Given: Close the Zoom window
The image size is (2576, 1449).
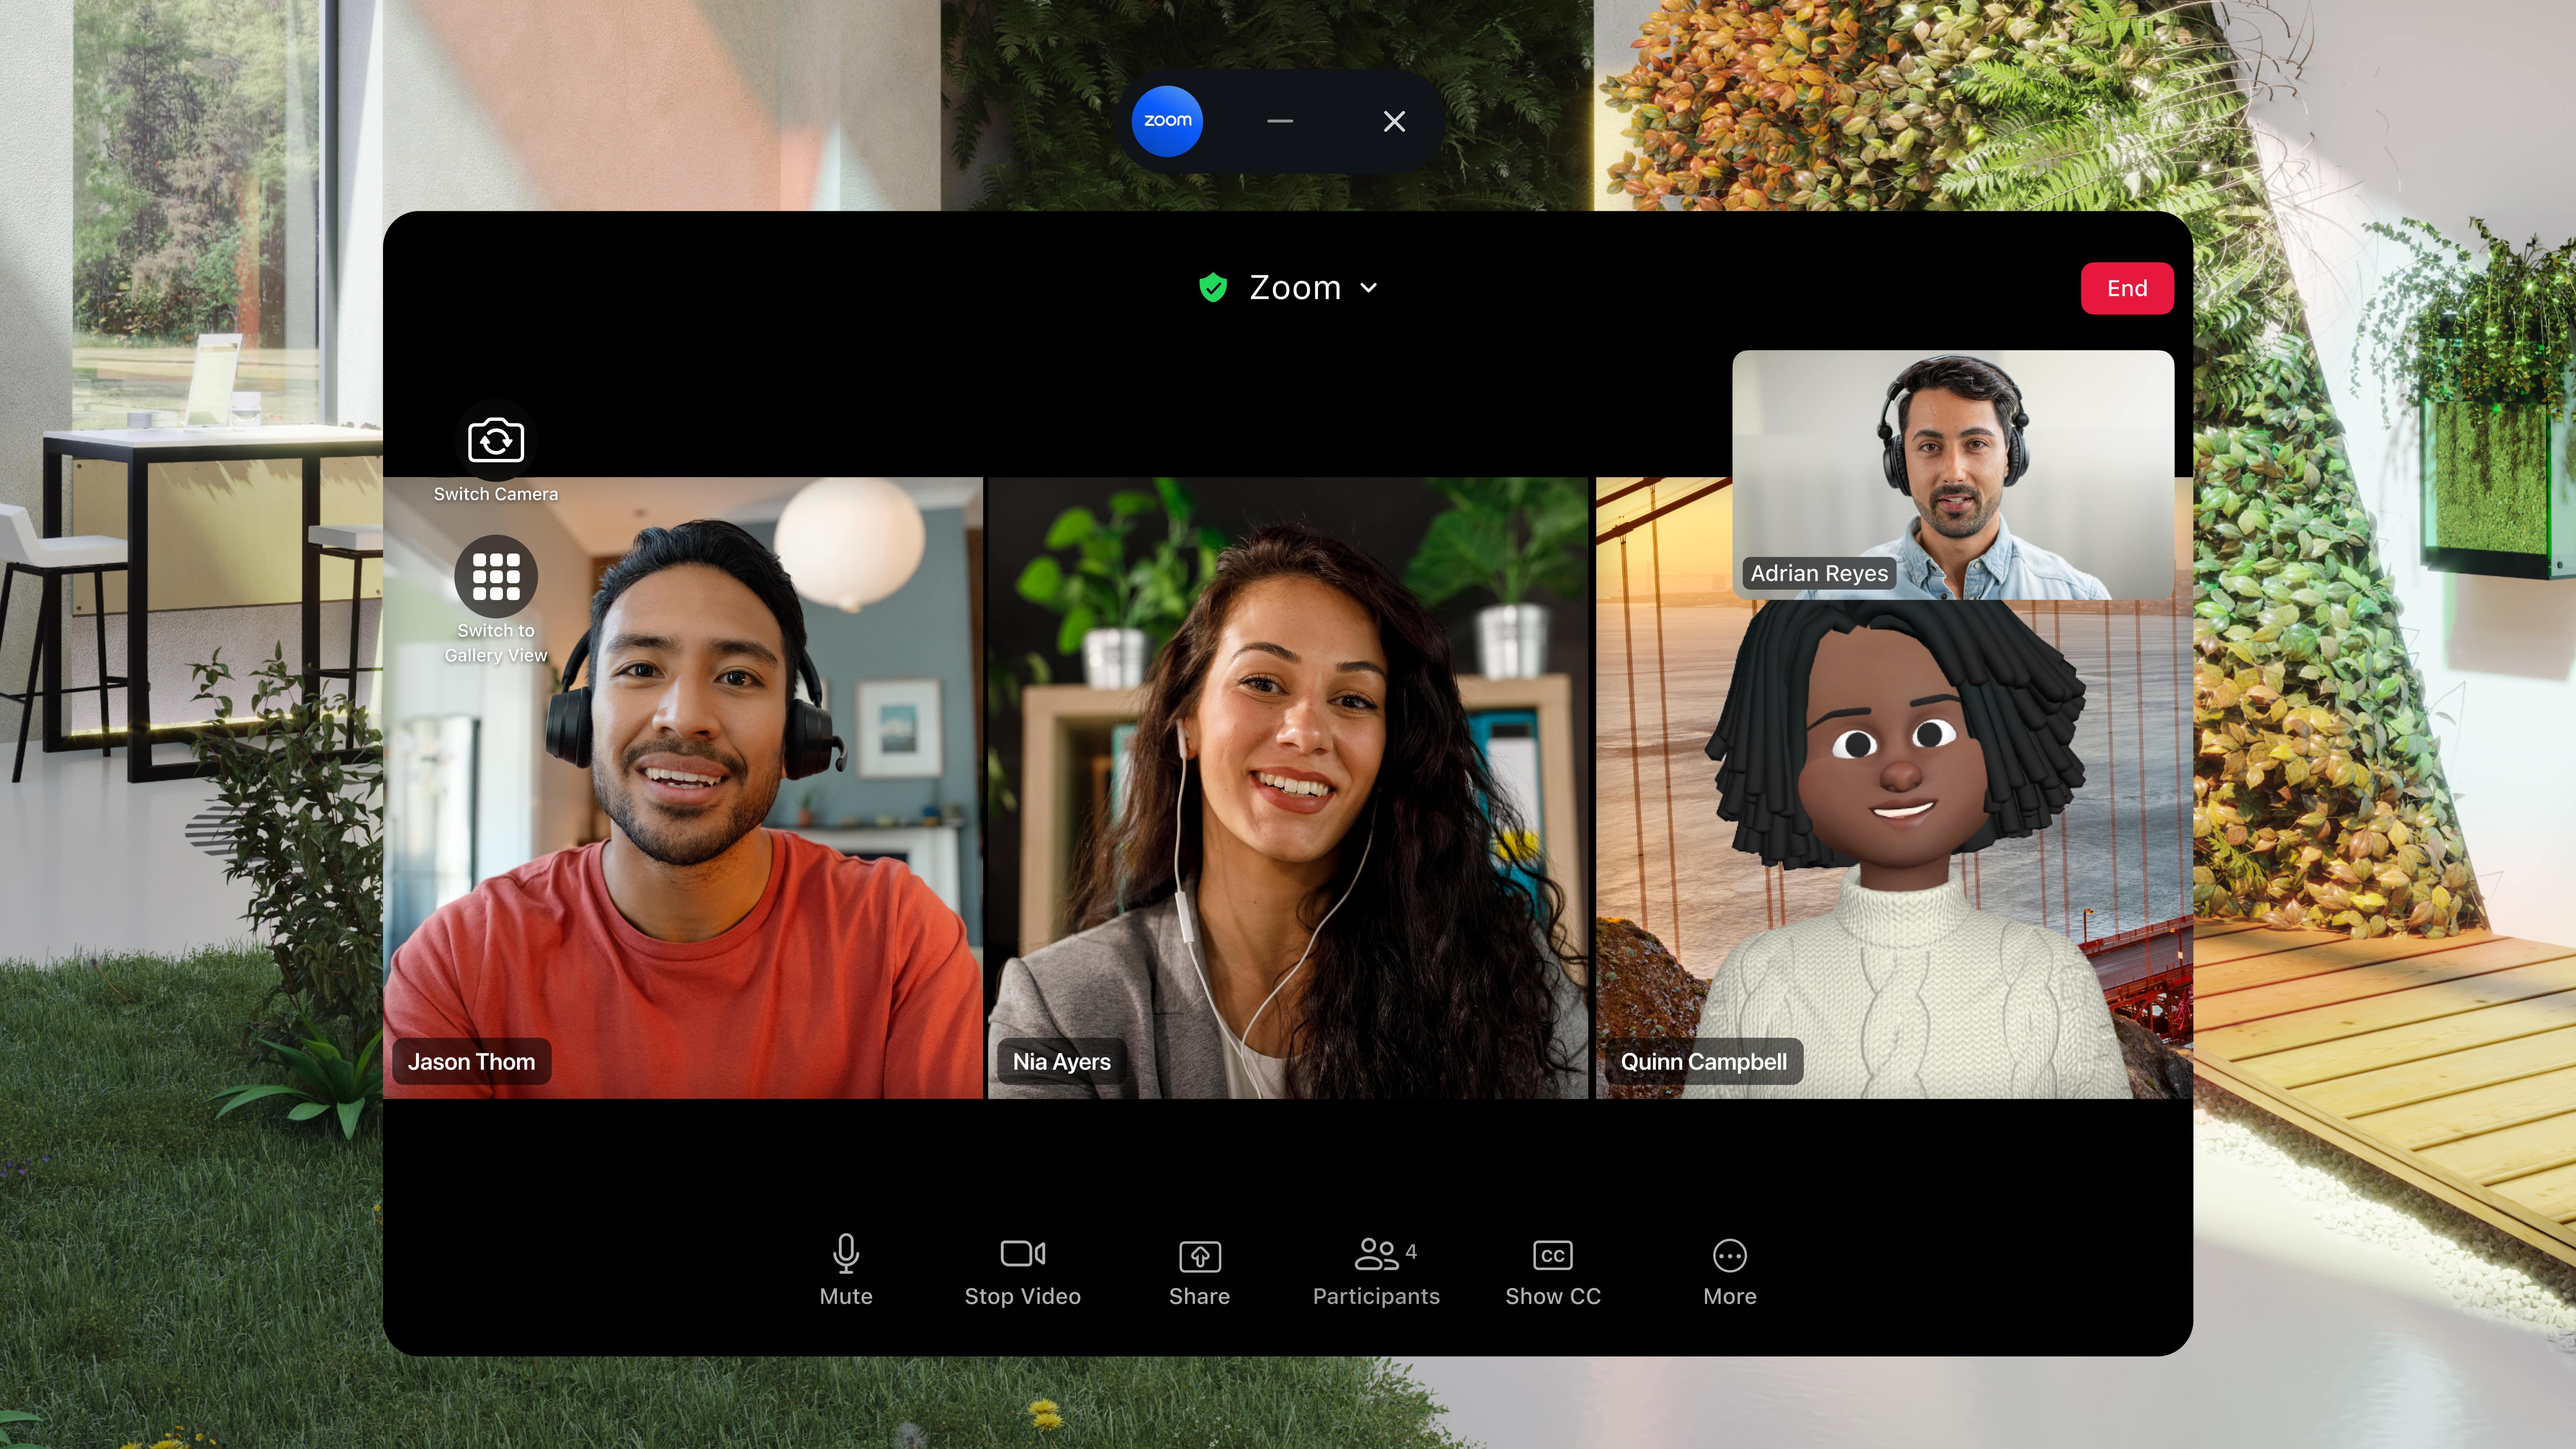Looking at the screenshot, I should tap(1394, 121).
